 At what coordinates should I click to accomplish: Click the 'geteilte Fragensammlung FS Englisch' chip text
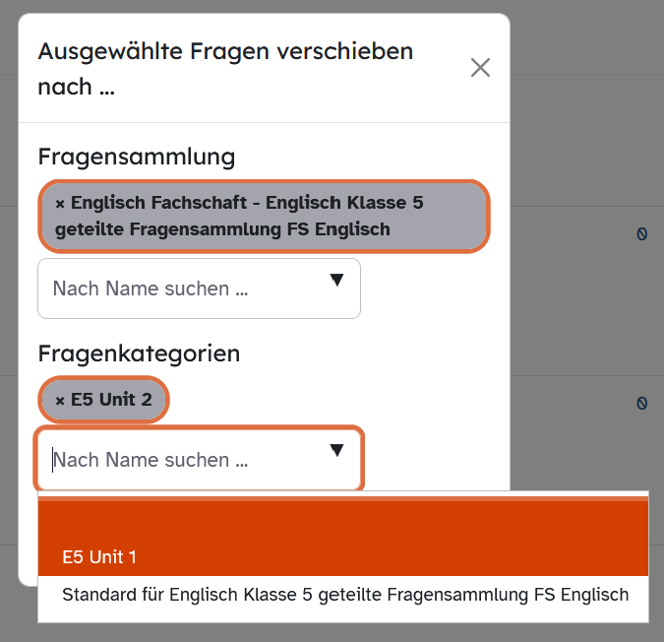tap(222, 229)
